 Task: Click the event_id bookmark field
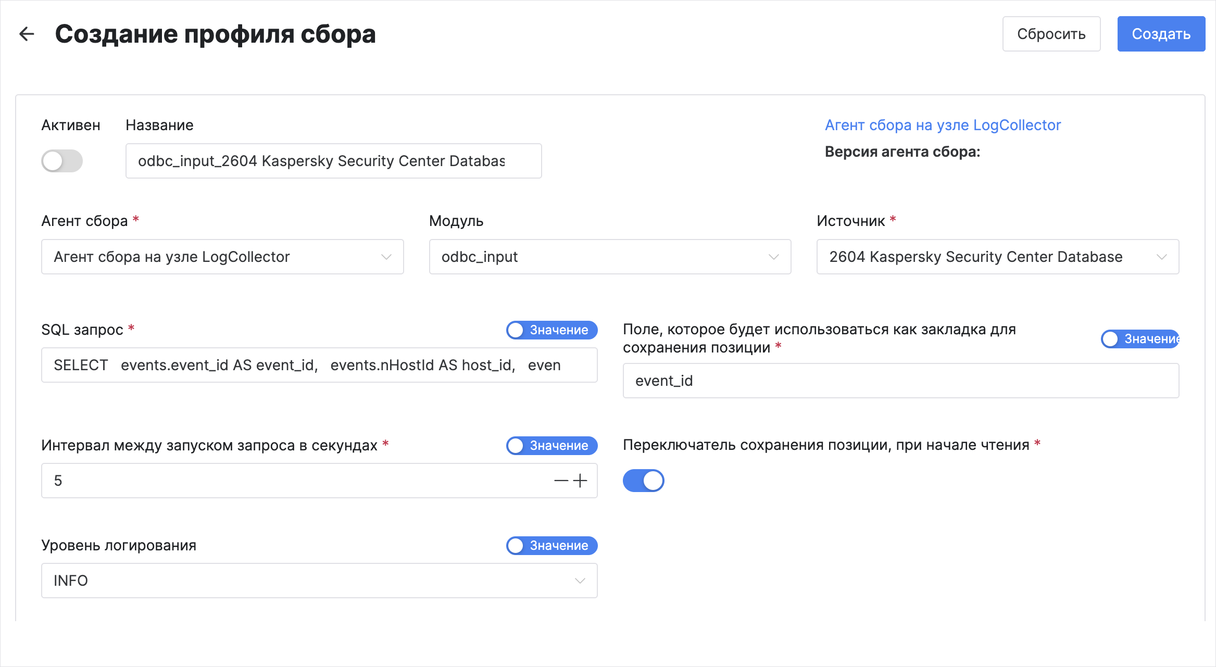[900, 381]
